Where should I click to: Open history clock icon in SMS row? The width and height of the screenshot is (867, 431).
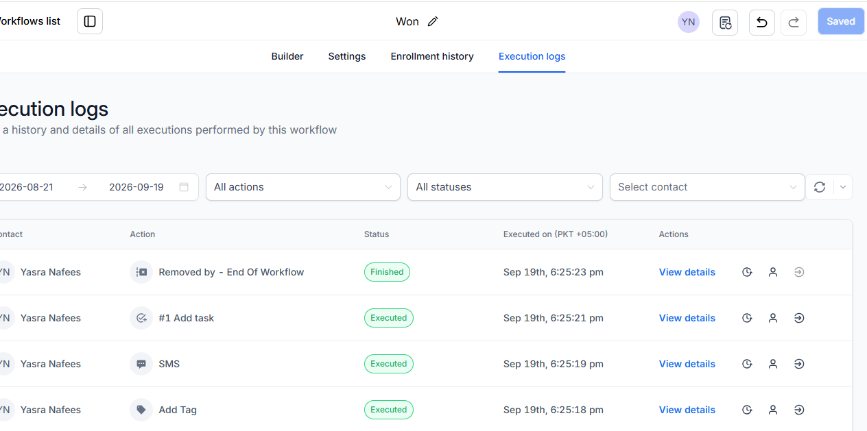[747, 364]
